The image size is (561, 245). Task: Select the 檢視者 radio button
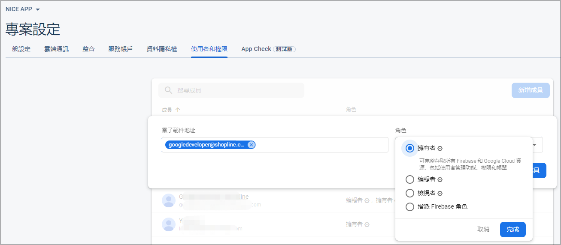point(410,193)
